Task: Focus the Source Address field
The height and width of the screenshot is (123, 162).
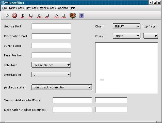Action: [x=72, y=100]
